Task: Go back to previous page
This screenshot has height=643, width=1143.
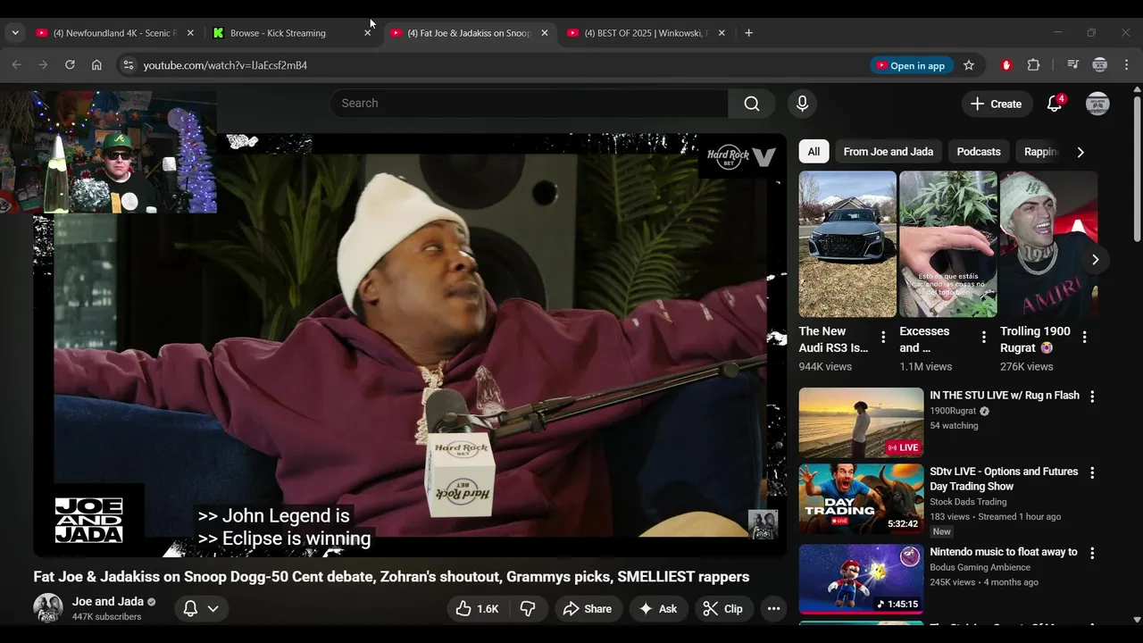Action: 16,65
